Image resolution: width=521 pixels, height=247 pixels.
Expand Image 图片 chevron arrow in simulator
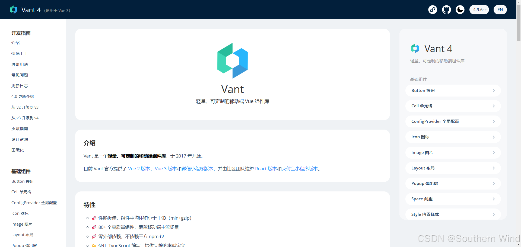point(494,153)
